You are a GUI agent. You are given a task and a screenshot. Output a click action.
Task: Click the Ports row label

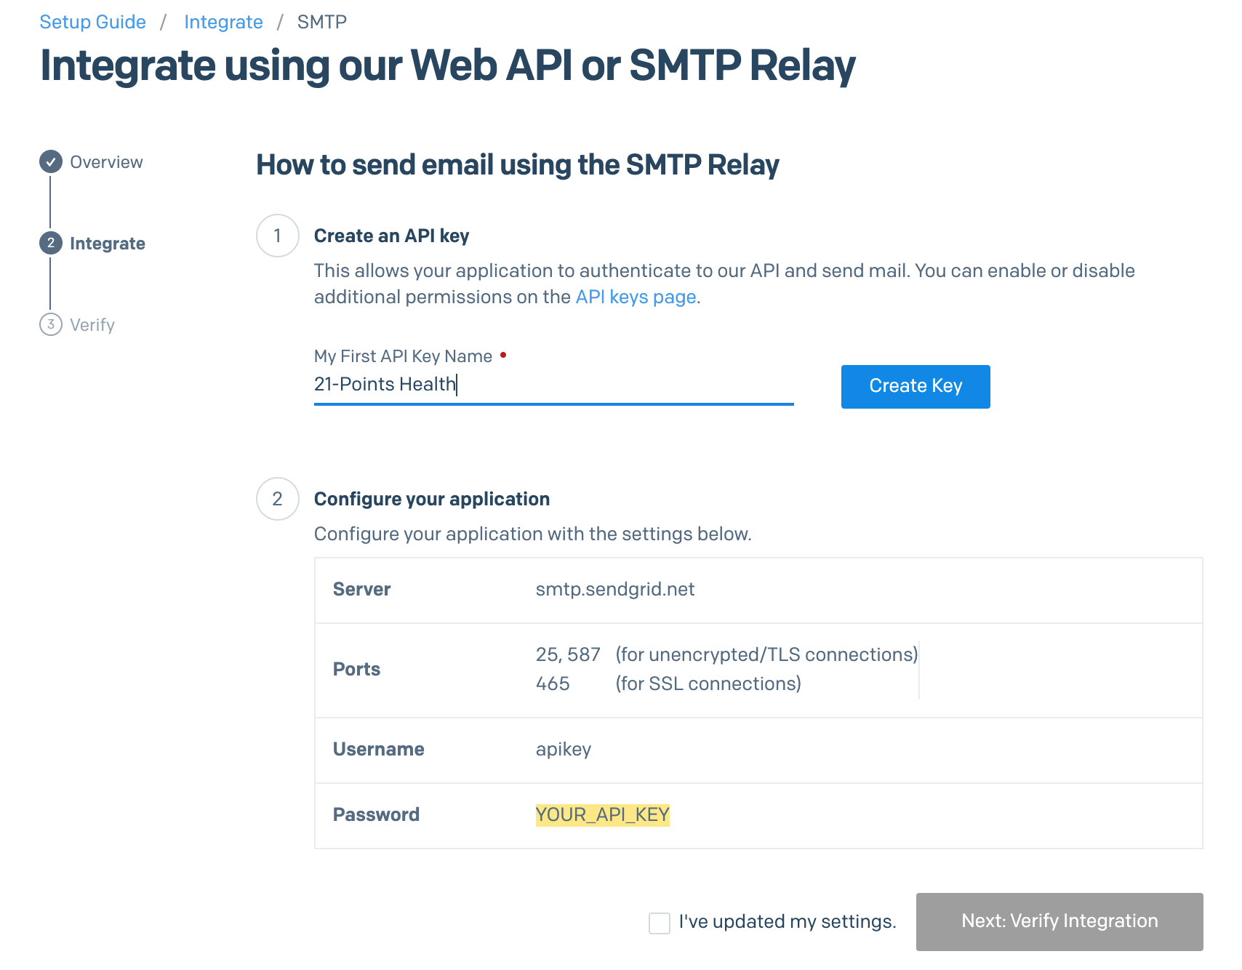[x=356, y=669]
